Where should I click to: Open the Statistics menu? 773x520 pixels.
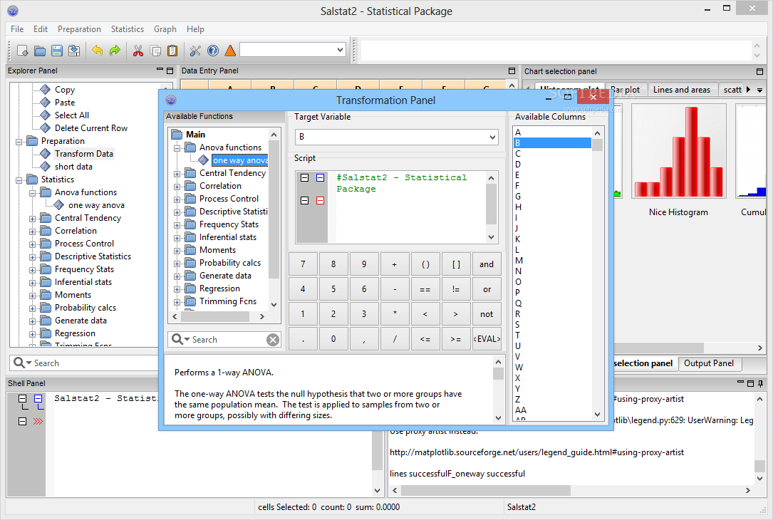[128, 29]
